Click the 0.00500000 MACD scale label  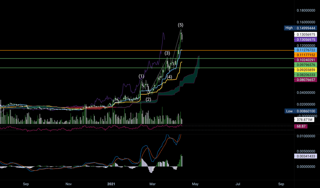tap(306, 151)
